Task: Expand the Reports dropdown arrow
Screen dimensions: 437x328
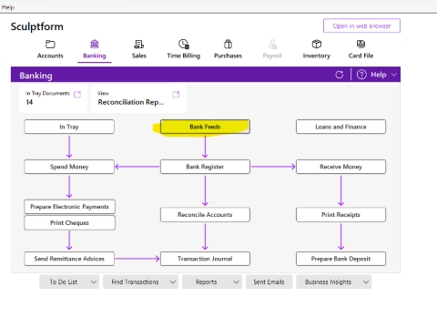Action: click(x=236, y=282)
